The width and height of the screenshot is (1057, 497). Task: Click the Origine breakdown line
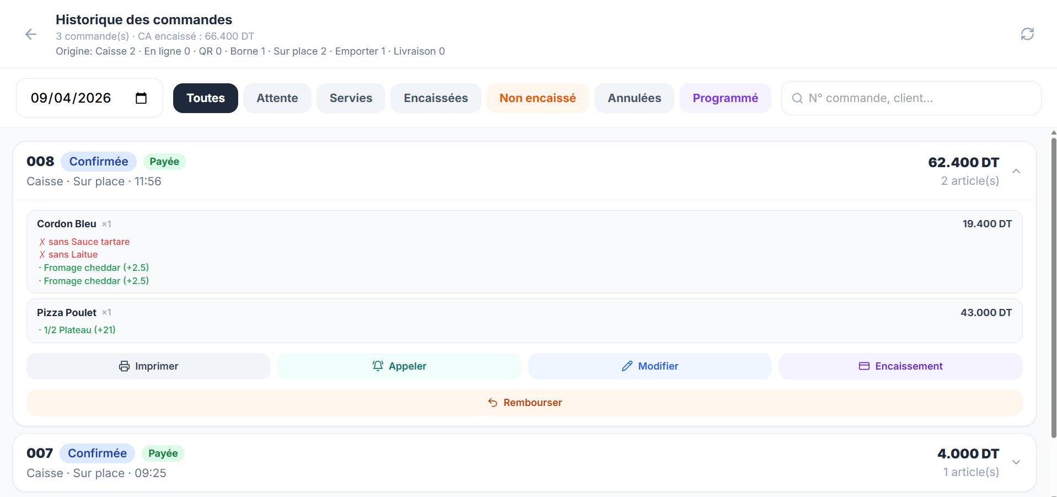tap(250, 51)
